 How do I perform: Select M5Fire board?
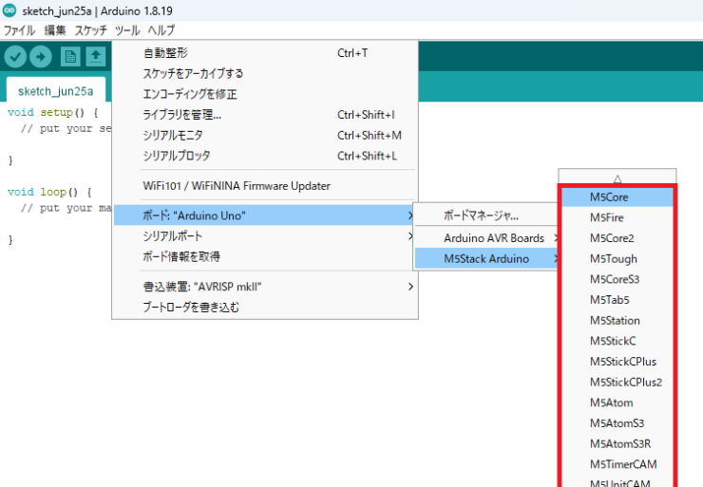click(x=617, y=217)
